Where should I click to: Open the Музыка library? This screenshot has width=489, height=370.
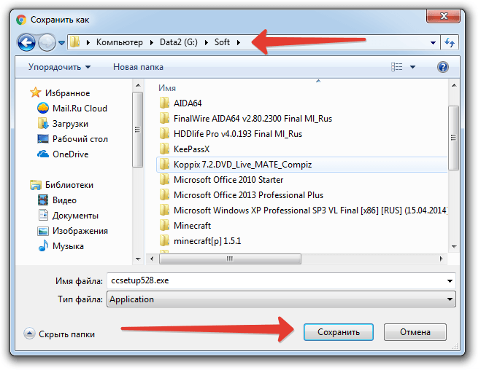pyautogui.click(x=68, y=246)
